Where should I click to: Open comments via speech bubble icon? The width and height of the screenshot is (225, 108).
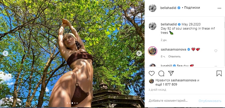161,73
